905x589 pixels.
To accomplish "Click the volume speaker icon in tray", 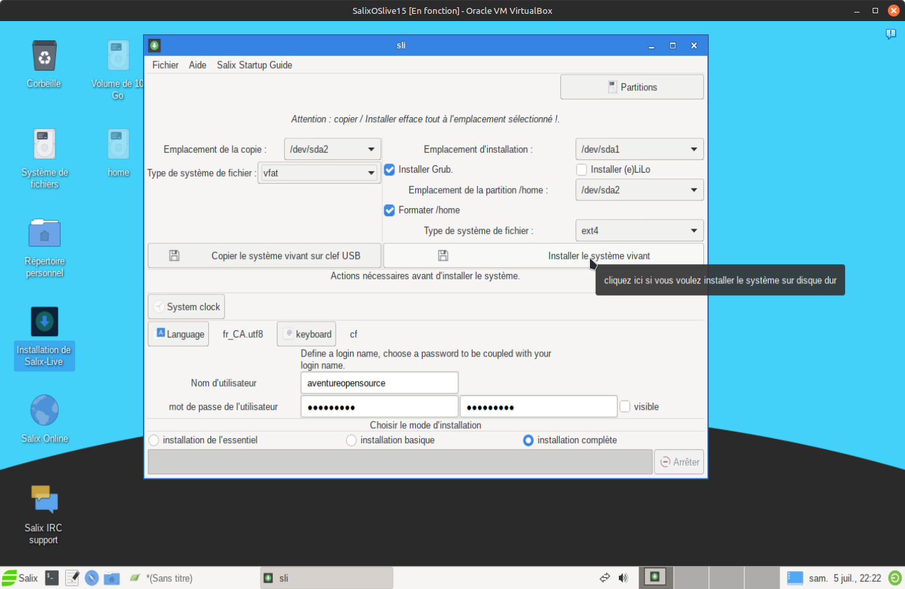I will click(x=623, y=578).
